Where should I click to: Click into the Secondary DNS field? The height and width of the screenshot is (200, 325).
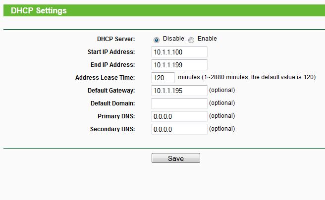(179, 129)
